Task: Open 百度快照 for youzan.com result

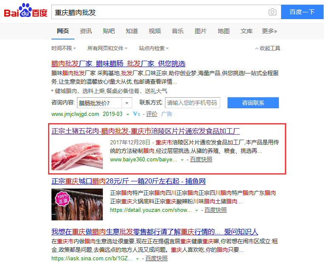Action: pos(216,210)
